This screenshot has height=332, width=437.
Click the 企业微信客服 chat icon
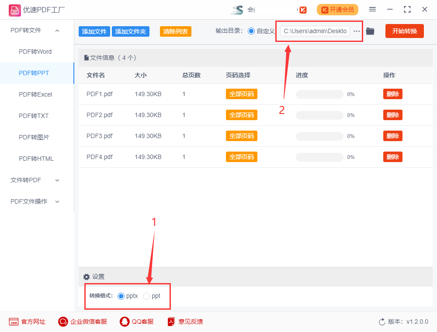click(63, 322)
